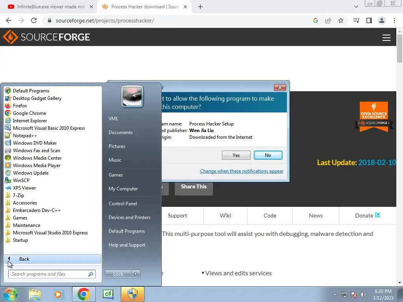
Task: Open Pictures from Start menu
Action: click(x=117, y=146)
